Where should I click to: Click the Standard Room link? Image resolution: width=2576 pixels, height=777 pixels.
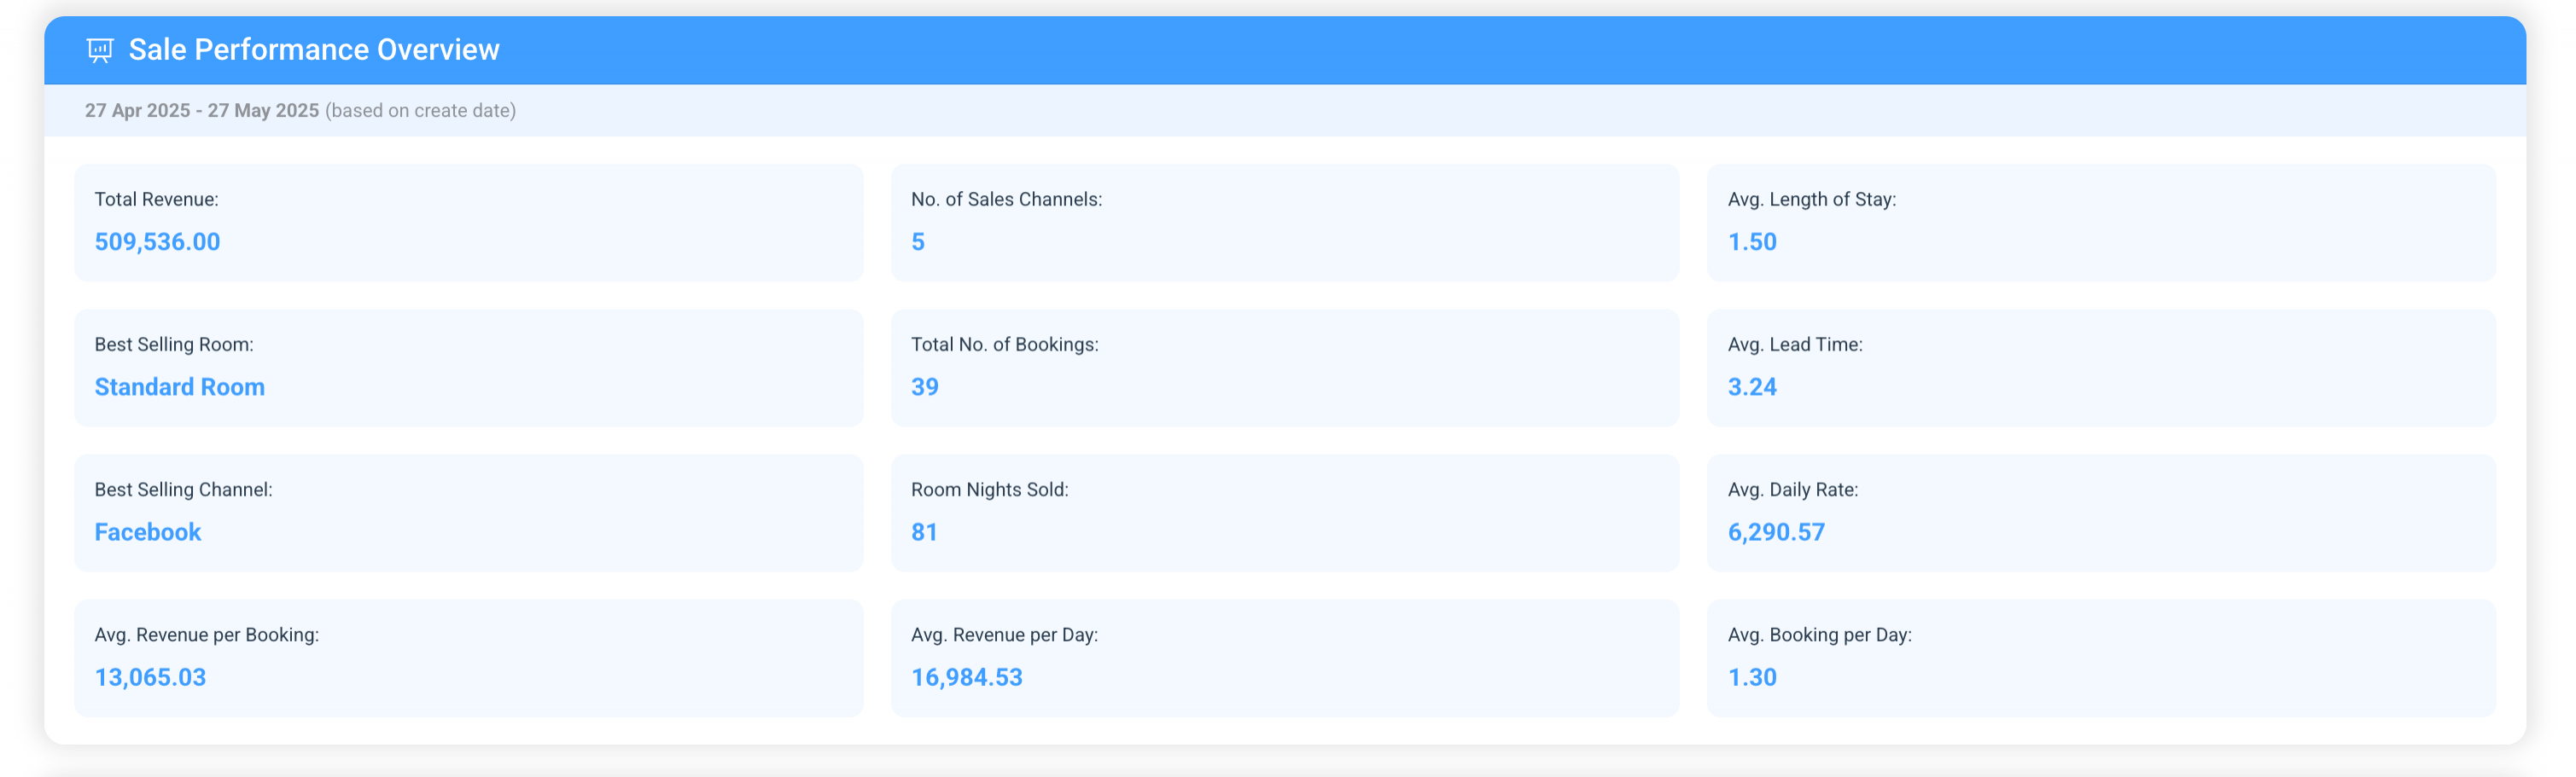click(179, 386)
